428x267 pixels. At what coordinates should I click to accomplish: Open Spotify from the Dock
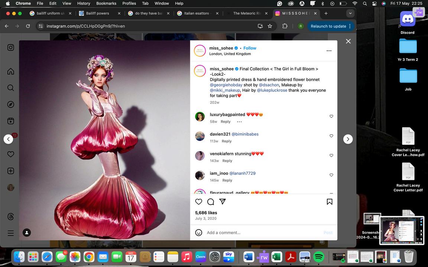pos(318,257)
